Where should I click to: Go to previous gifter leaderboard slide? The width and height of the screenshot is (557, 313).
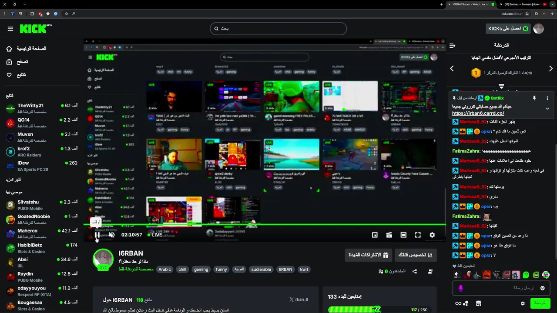point(452,68)
